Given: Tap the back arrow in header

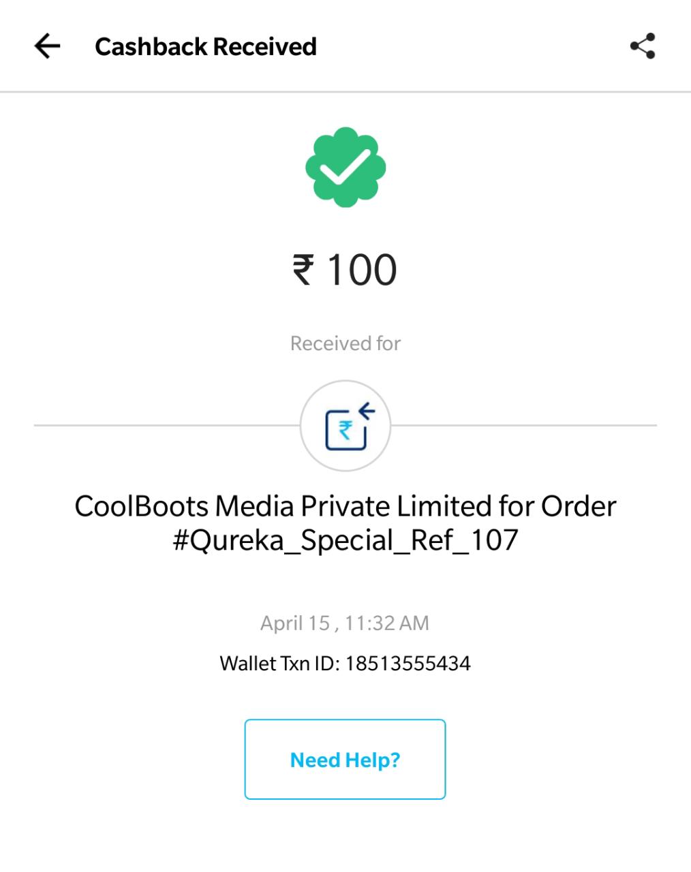Looking at the screenshot, I should tap(47, 46).
